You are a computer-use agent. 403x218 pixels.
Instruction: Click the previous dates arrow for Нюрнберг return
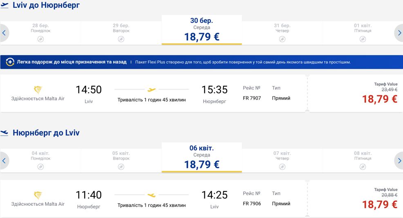4,161
